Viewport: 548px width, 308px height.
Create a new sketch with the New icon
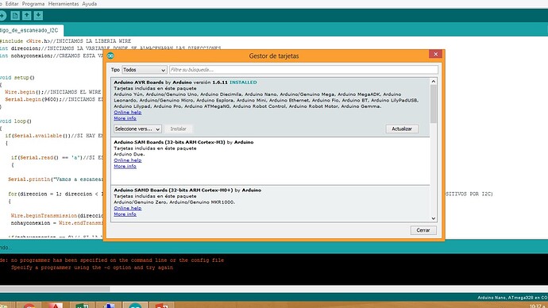click(15, 16)
